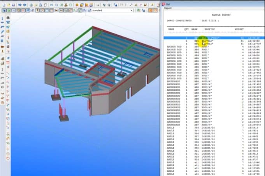265x176 pixels.
Task: Select the diagonal curved beam tool
Action: click(2, 32)
